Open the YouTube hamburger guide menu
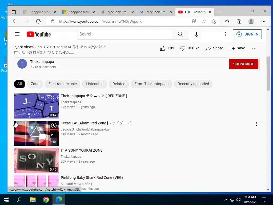Image resolution: width=273 pixels, height=205 pixels. (17, 34)
